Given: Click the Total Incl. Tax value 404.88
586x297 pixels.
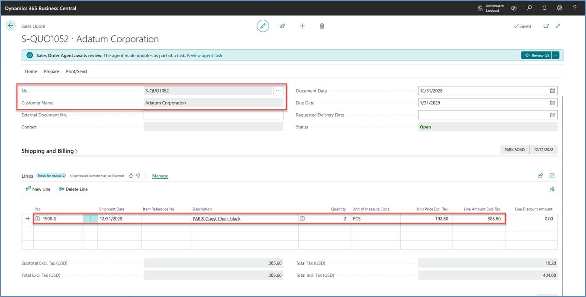Looking at the screenshot, I should [x=488, y=275].
